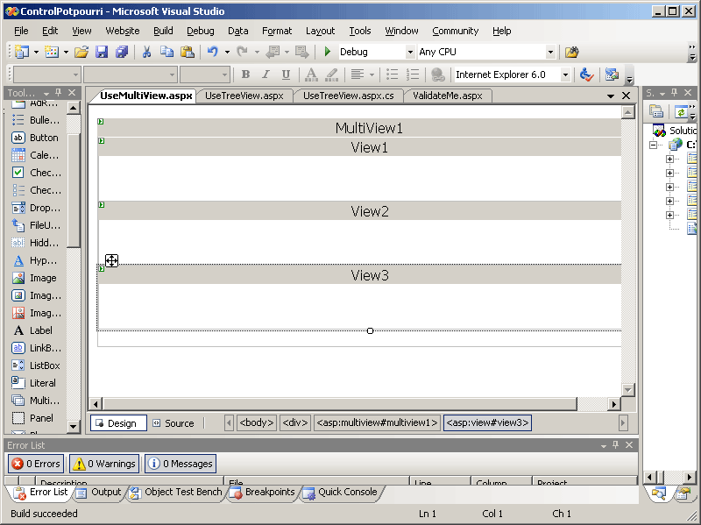
Task: Click the asp:multiview#multiview1 breadcrumb tag
Action: [377, 423]
